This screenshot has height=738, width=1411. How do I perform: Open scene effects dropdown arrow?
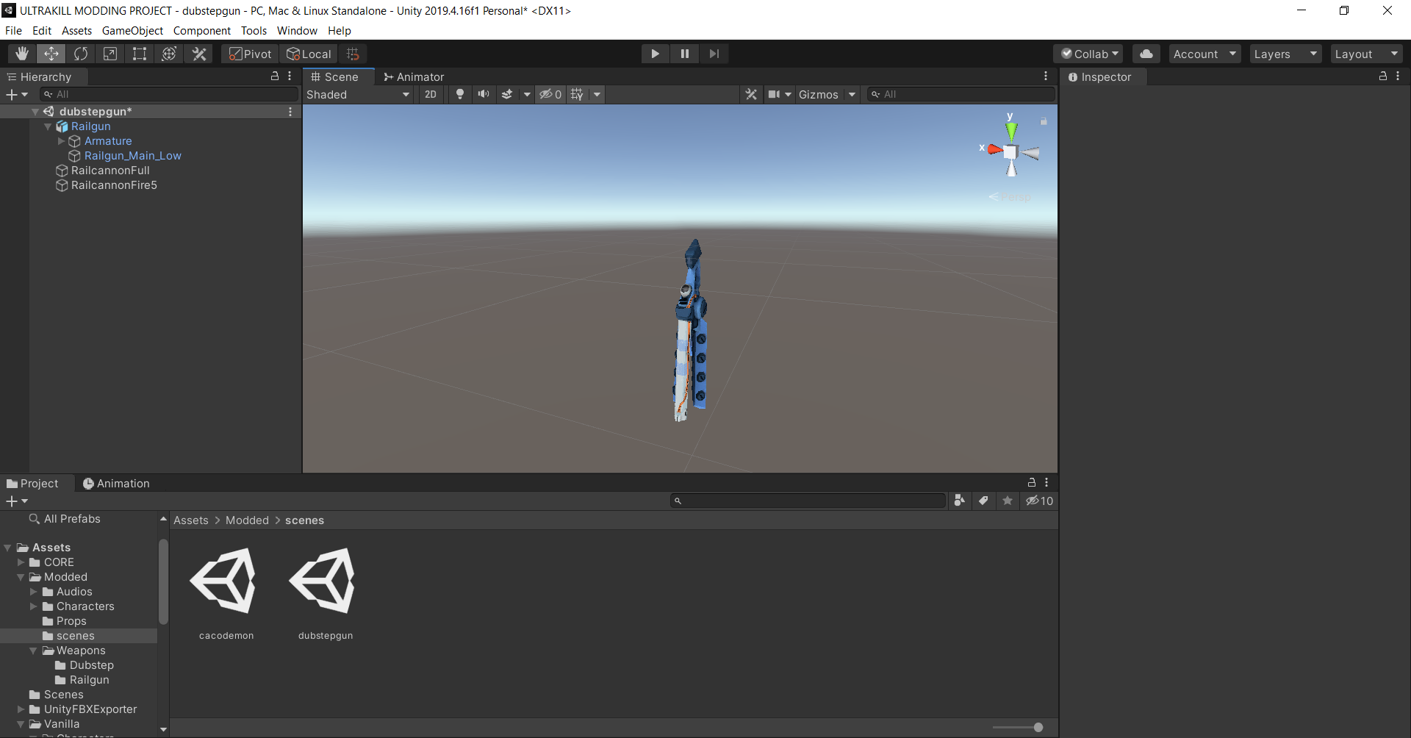point(526,94)
